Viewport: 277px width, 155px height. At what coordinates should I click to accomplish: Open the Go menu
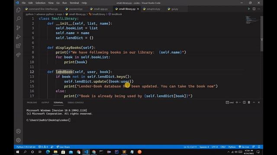click(x=58, y=3)
